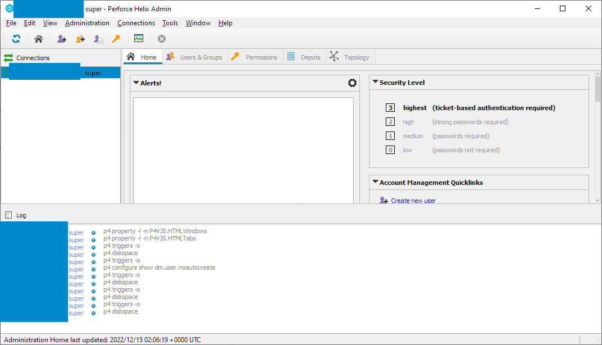Switch to the Permissions tab
This screenshot has height=345, width=602.
tap(256, 57)
